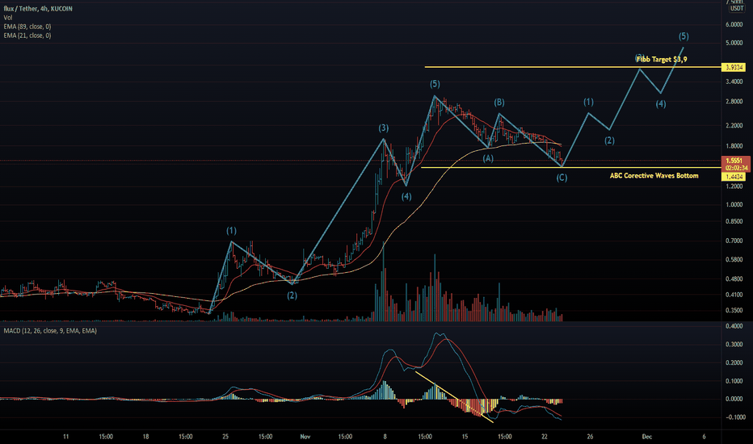
Task: Select the yellow MACD divergence trend line
Action: [x=454, y=397]
